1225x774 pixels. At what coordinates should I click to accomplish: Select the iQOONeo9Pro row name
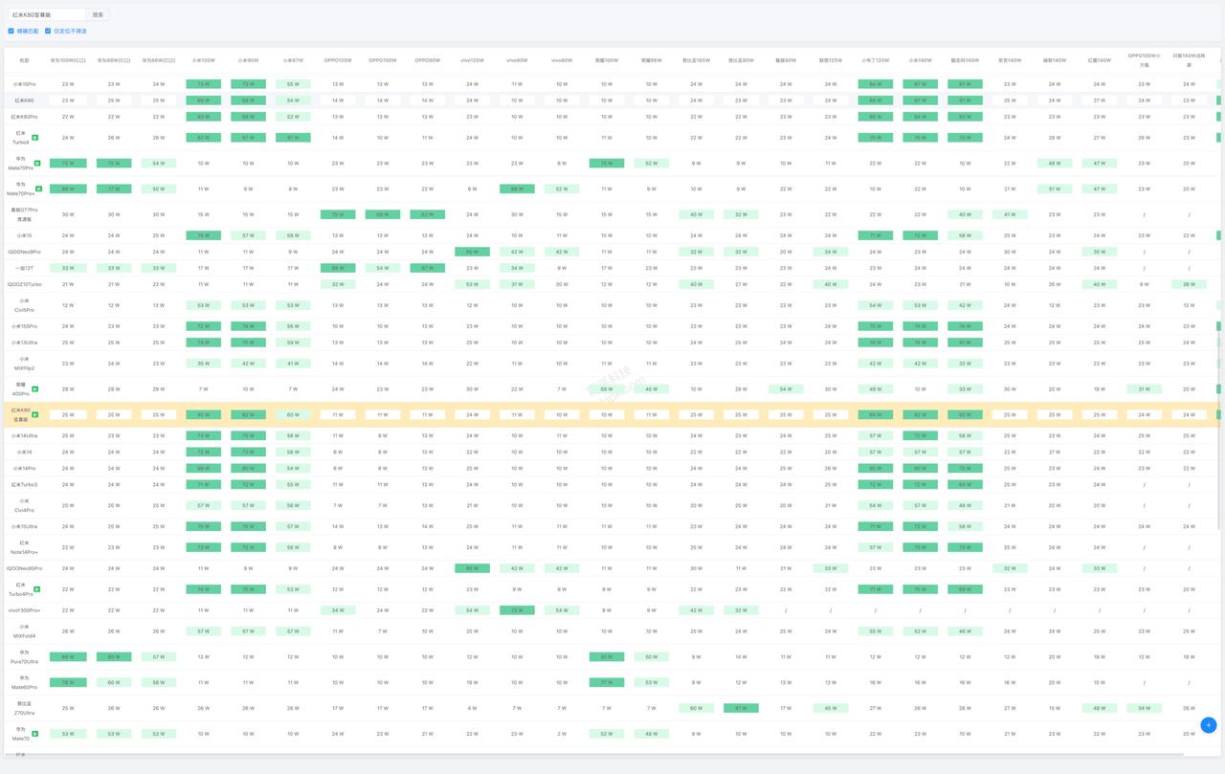pos(24,252)
